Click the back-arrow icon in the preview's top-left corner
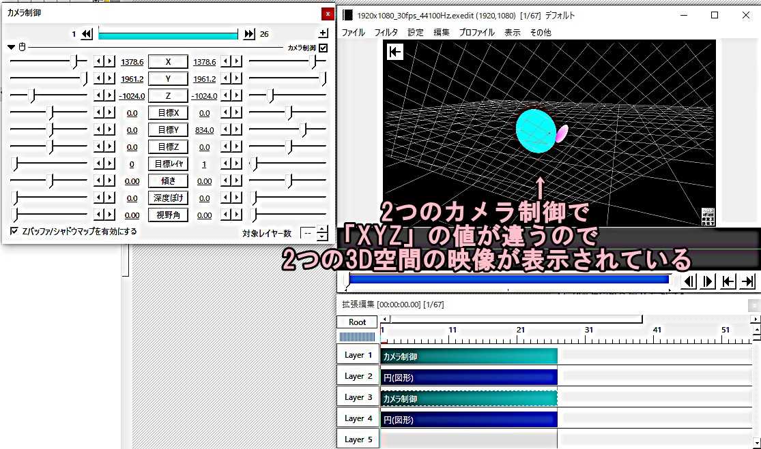 click(394, 51)
